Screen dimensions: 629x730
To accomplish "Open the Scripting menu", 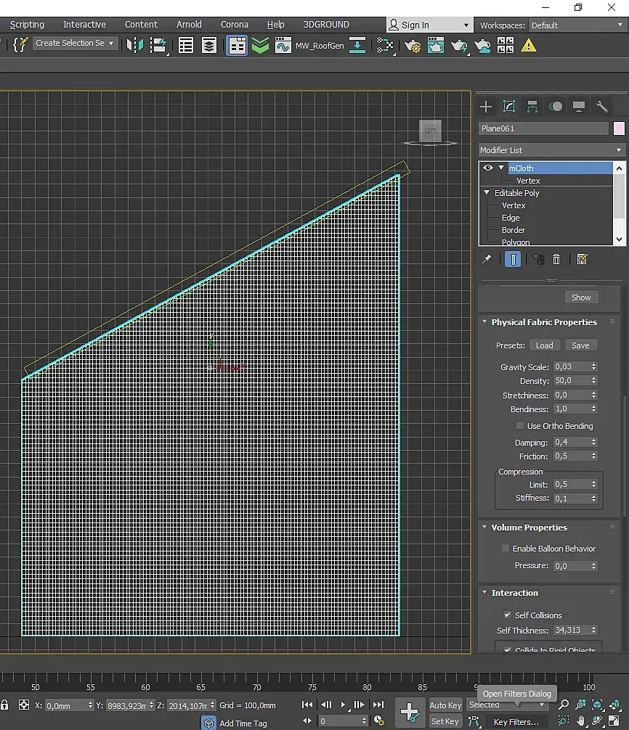I will coord(27,25).
